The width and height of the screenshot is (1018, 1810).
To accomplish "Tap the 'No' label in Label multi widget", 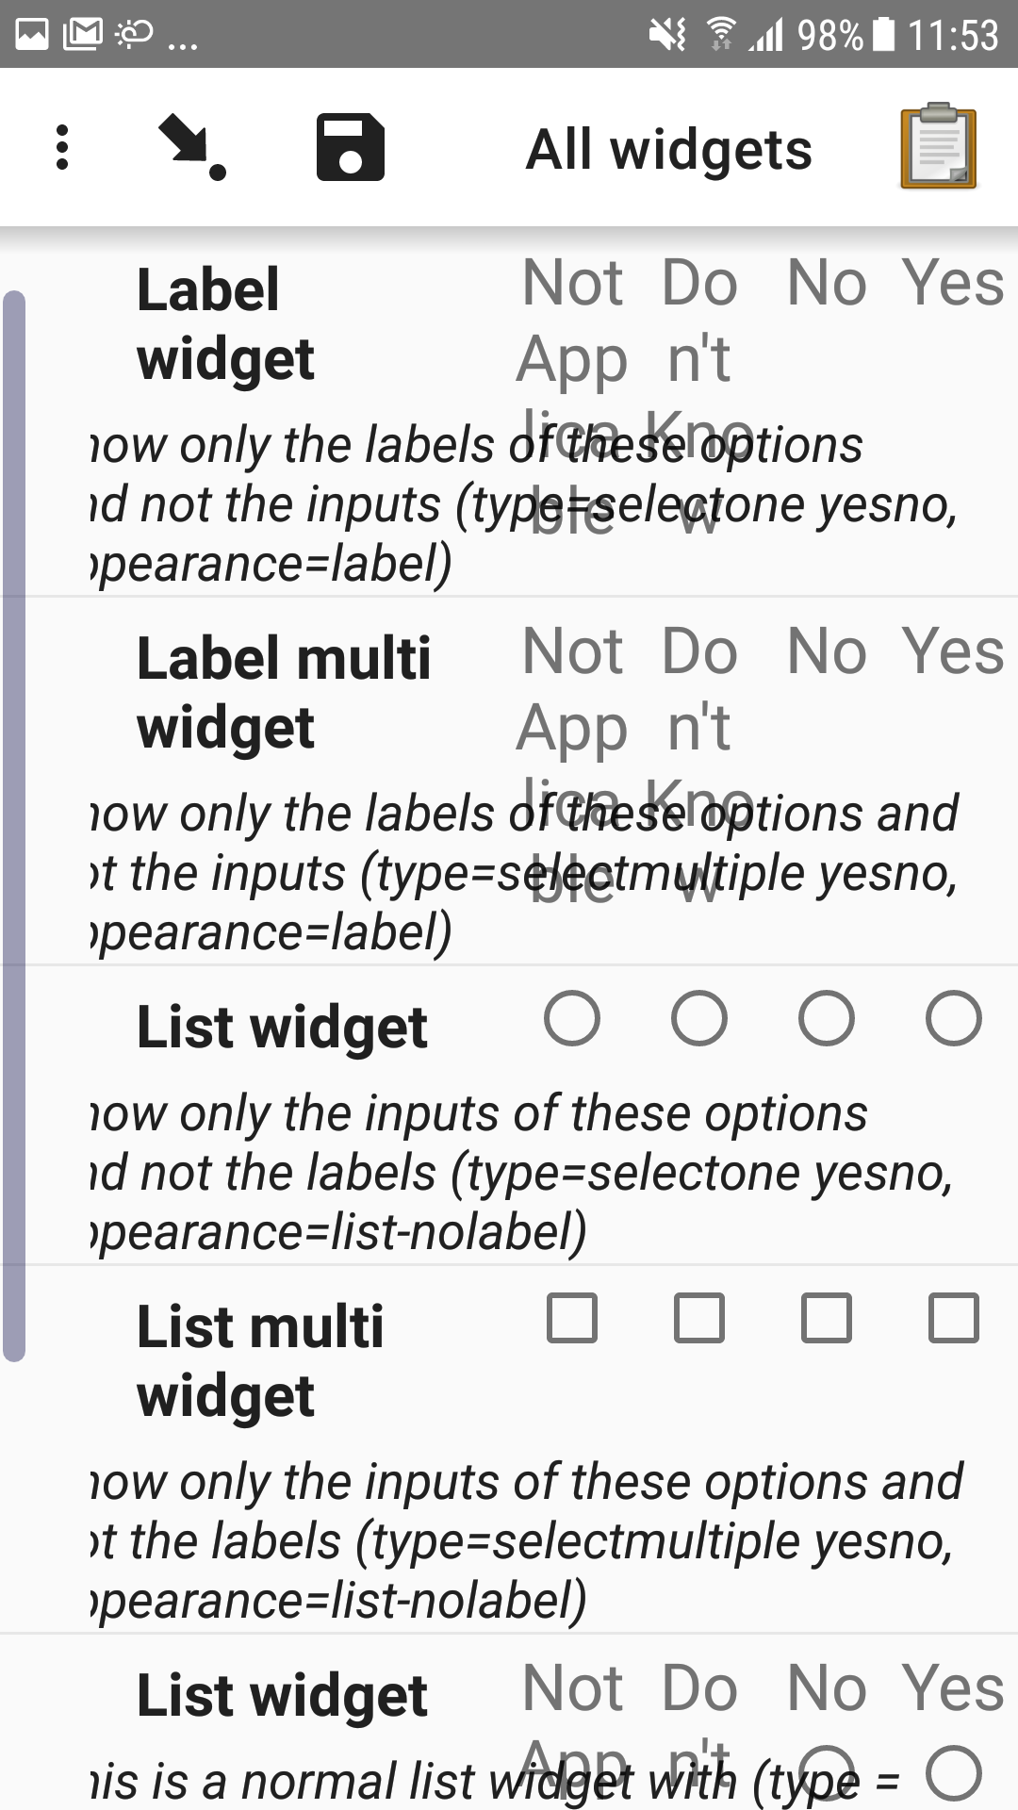I will (828, 650).
